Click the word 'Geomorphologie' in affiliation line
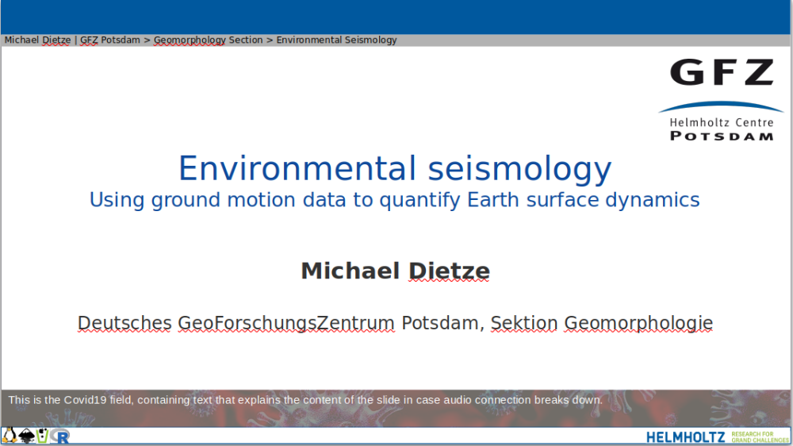The height and width of the screenshot is (446, 793). 638,323
